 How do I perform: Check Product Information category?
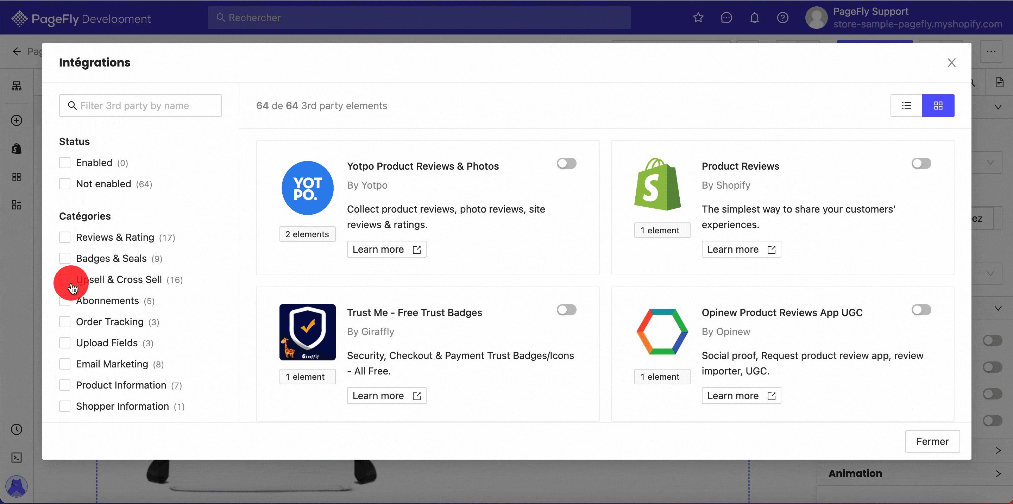pos(64,385)
